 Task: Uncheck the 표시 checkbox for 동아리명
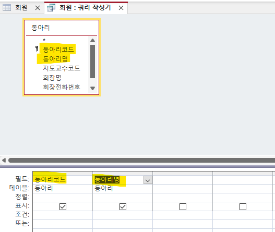click(123, 206)
